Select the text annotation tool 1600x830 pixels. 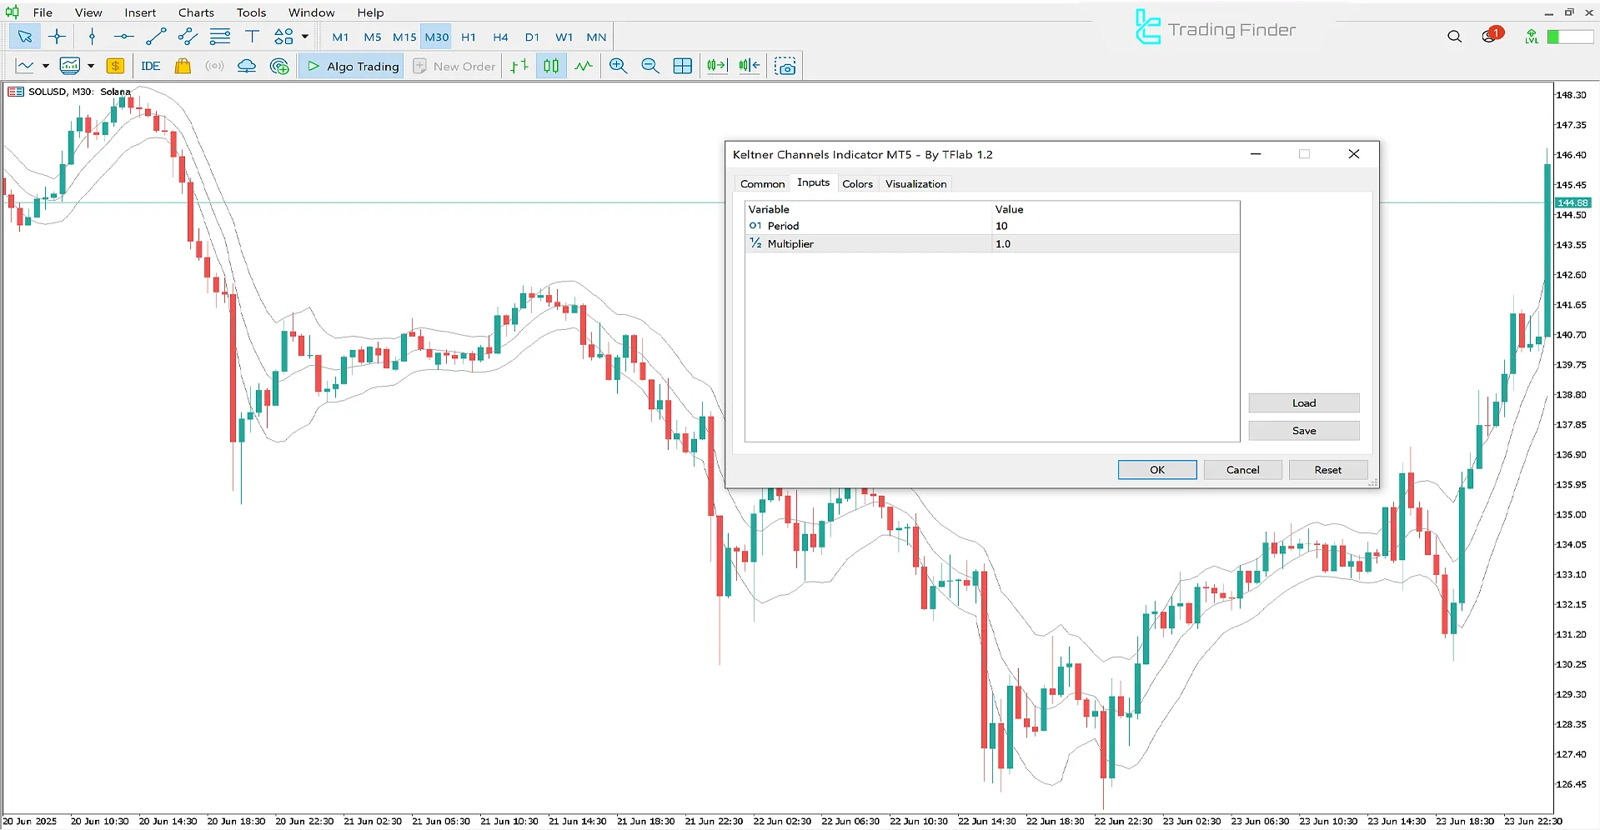[x=252, y=37]
